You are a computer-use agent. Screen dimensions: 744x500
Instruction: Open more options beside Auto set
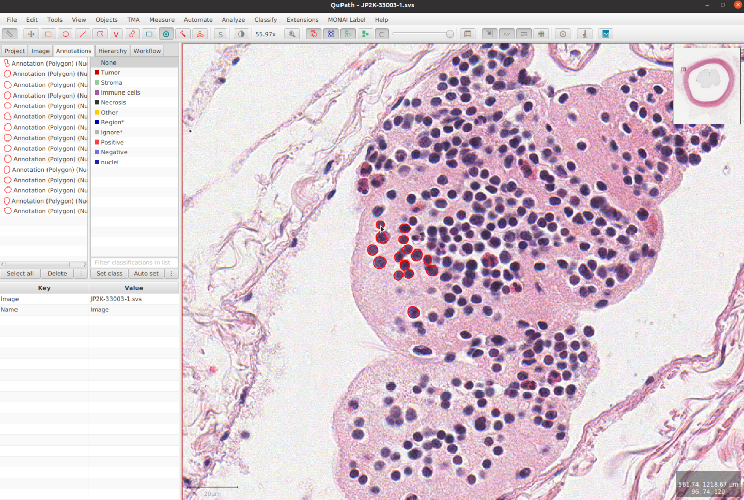(171, 274)
